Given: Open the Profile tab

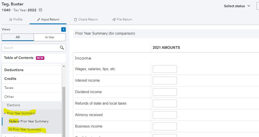Looking at the screenshot, I should pos(16,19).
